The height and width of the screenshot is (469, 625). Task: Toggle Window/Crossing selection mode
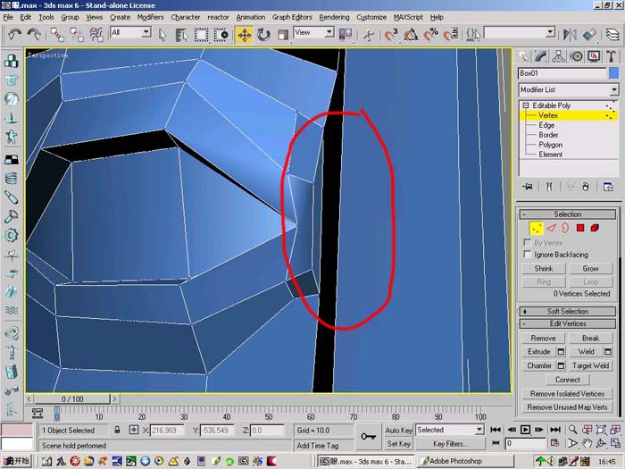[221, 35]
